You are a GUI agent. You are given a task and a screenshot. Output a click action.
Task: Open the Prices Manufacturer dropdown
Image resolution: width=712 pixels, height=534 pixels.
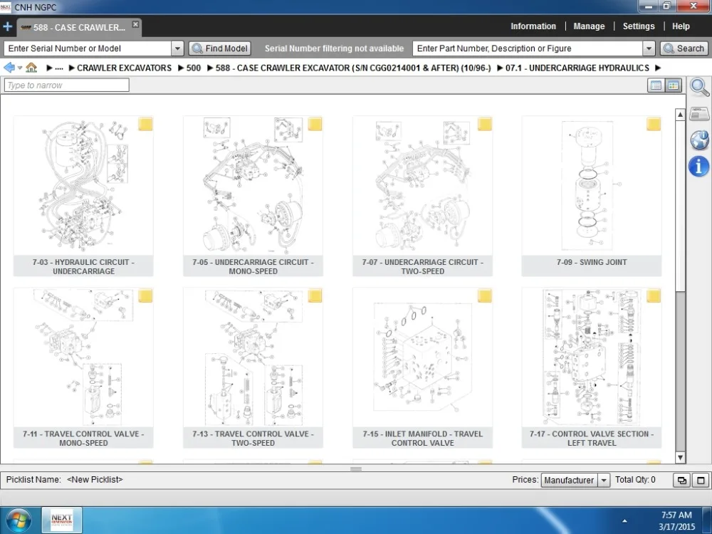[x=604, y=481]
